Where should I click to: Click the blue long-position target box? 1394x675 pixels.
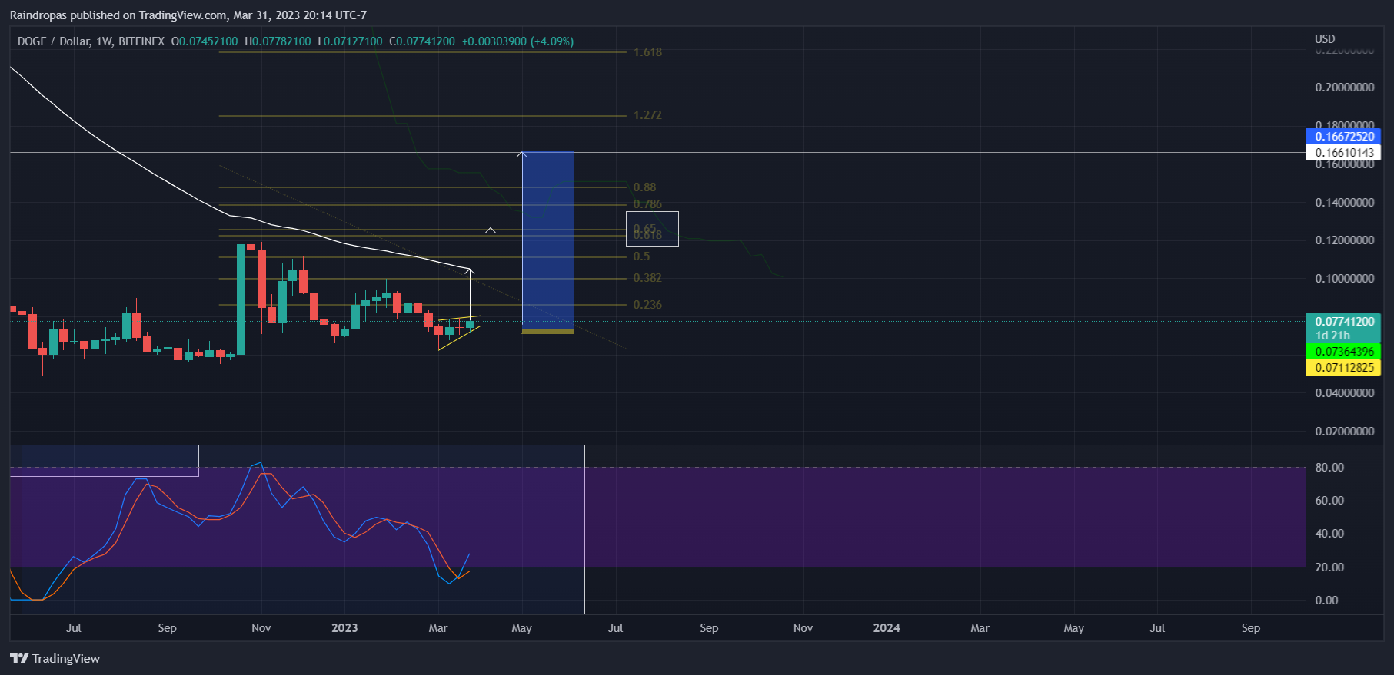(547, 240)
